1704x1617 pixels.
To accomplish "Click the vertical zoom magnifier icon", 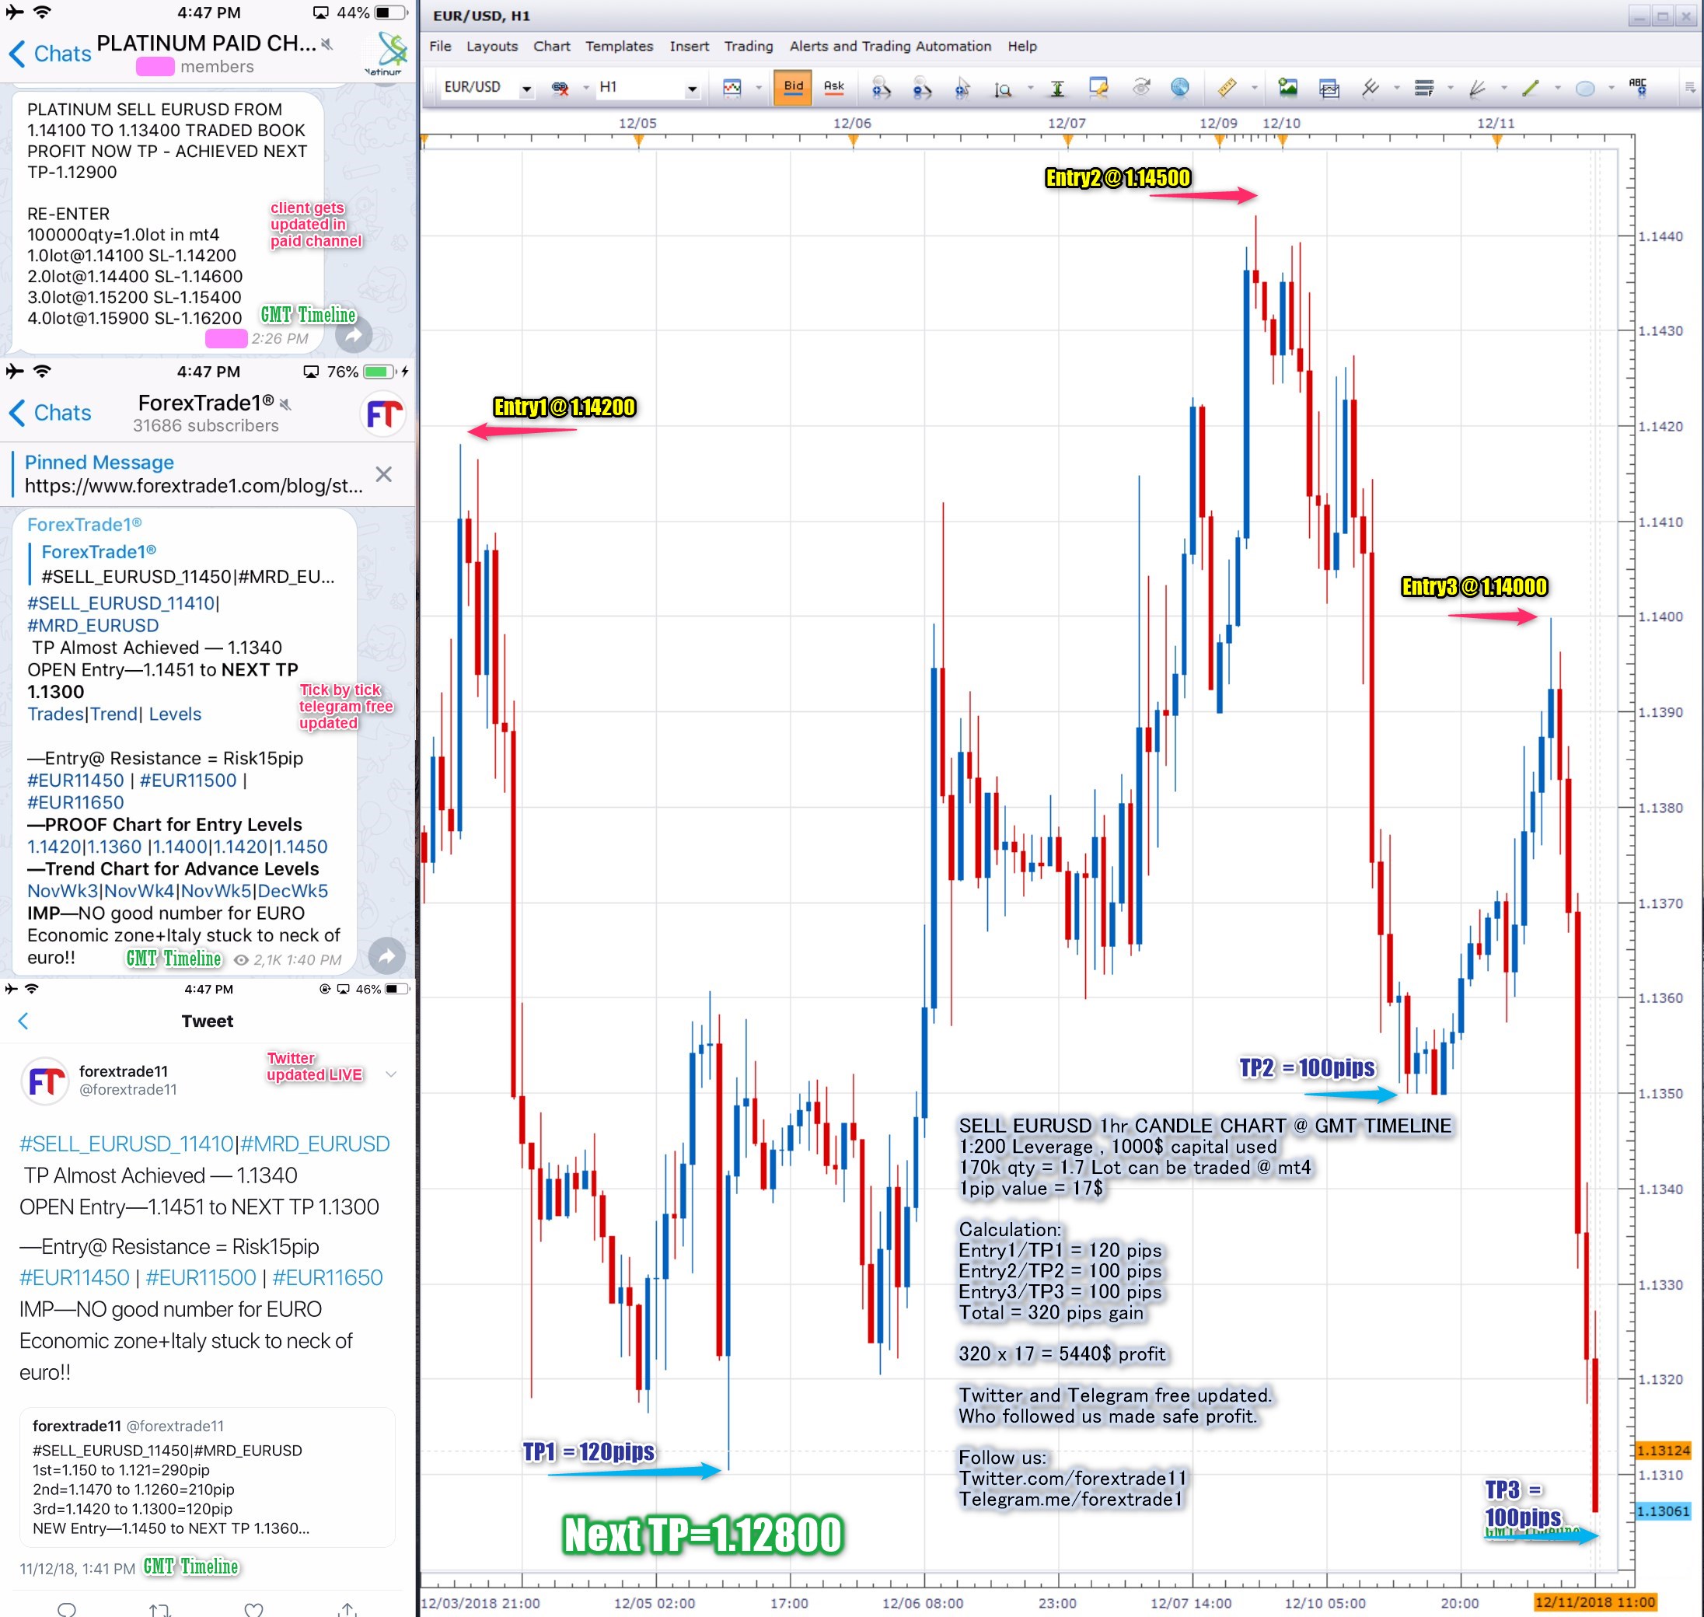I will (1002, 89).
